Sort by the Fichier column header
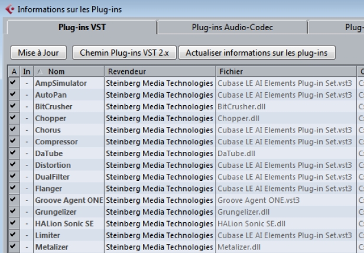The height and width of the screenshot is (253, 364). pos(286,72)
